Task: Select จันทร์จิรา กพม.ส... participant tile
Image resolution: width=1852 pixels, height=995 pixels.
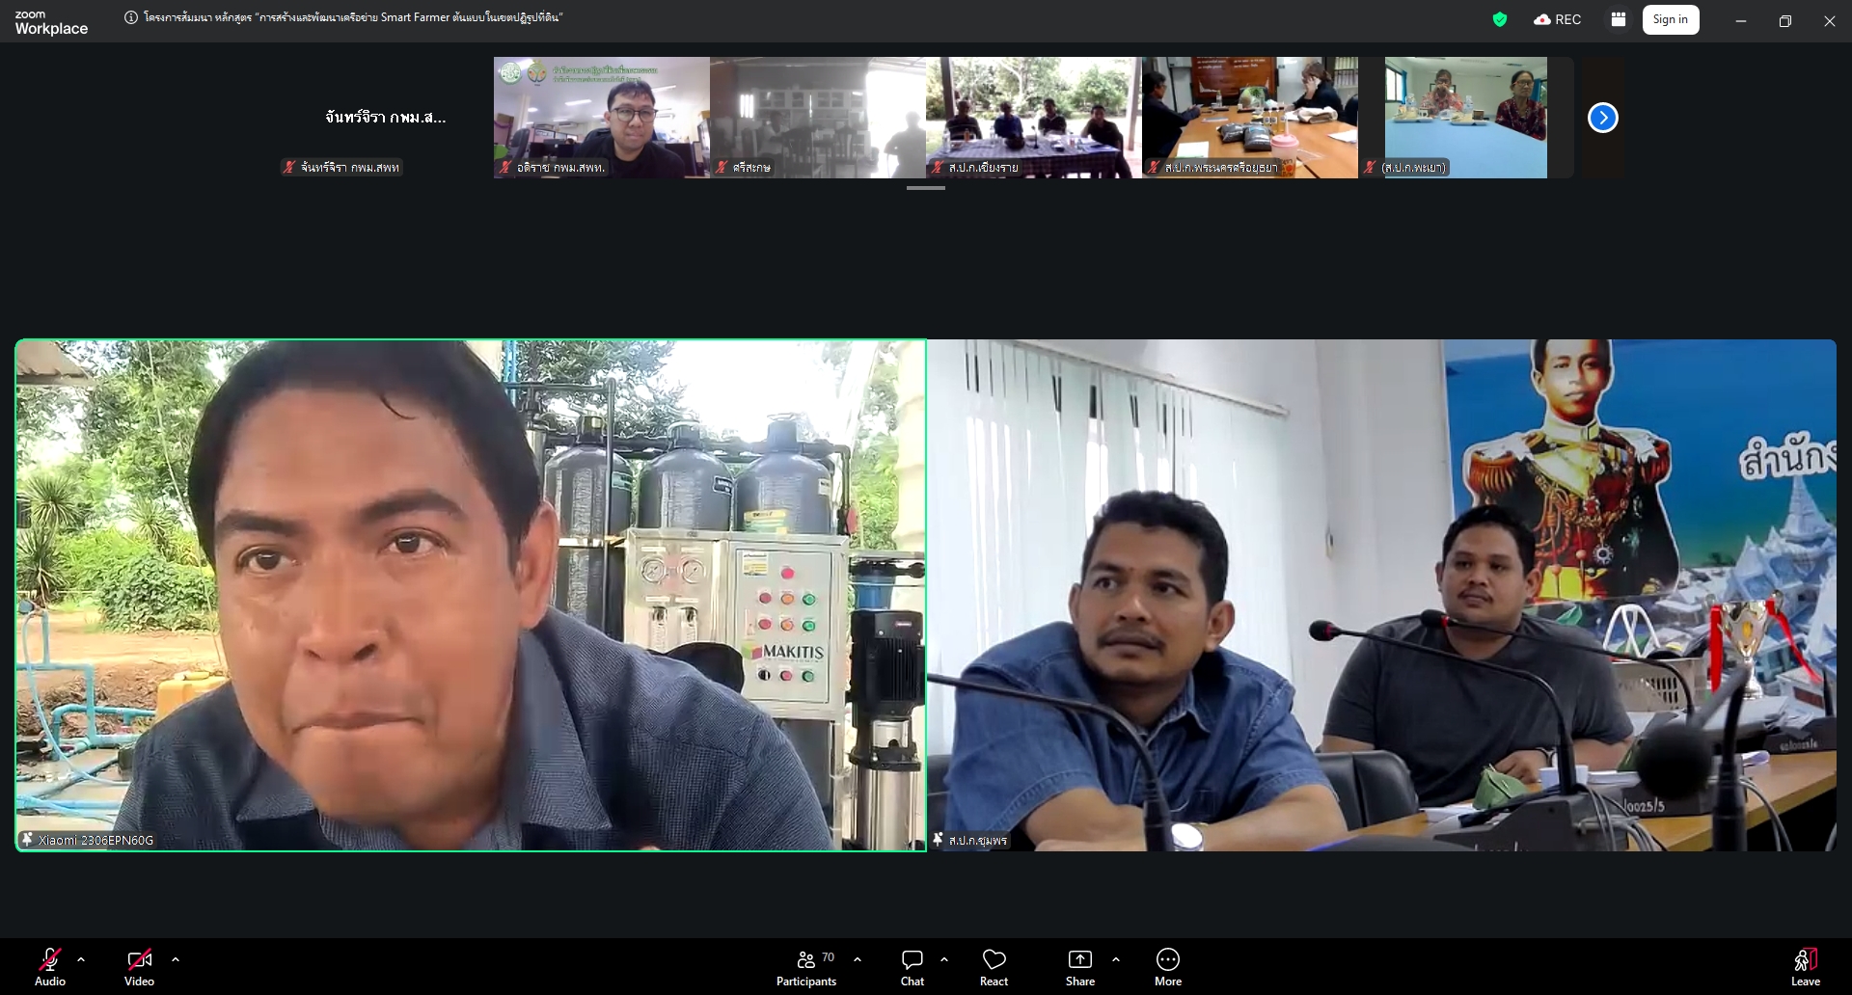Action: [386, 118]
